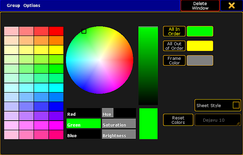Choose the Frame Color option
The width and height of the screenshot is (243, 155).
(x=174, y=60)
